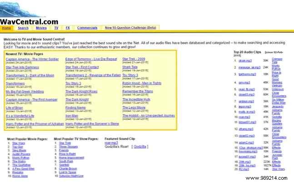Click the Predator movie link
The image size is (294, 182).
tap(18, 172)
